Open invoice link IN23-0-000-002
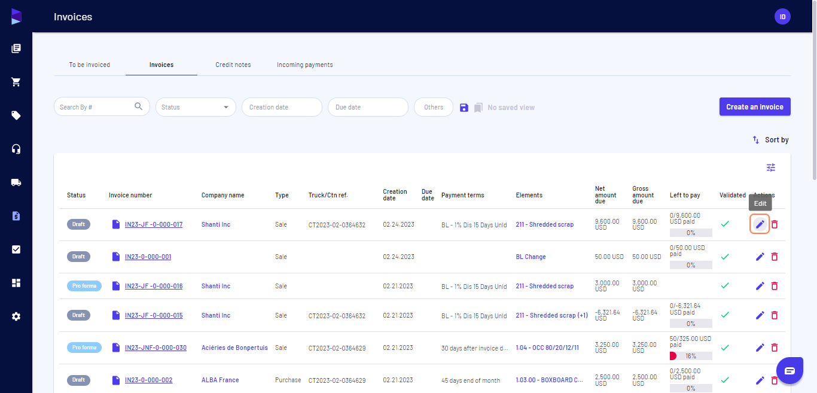Viewport: 817px width, 393px height. (149, 380)
